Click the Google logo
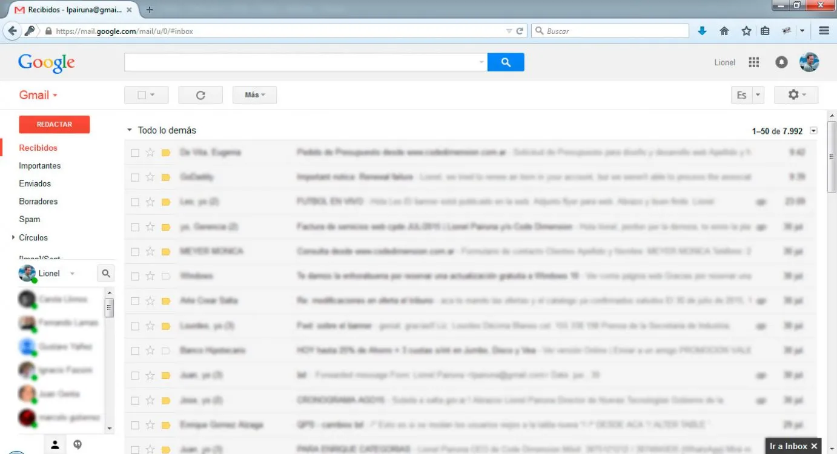837x454 pixels. (x=47, y=62)
